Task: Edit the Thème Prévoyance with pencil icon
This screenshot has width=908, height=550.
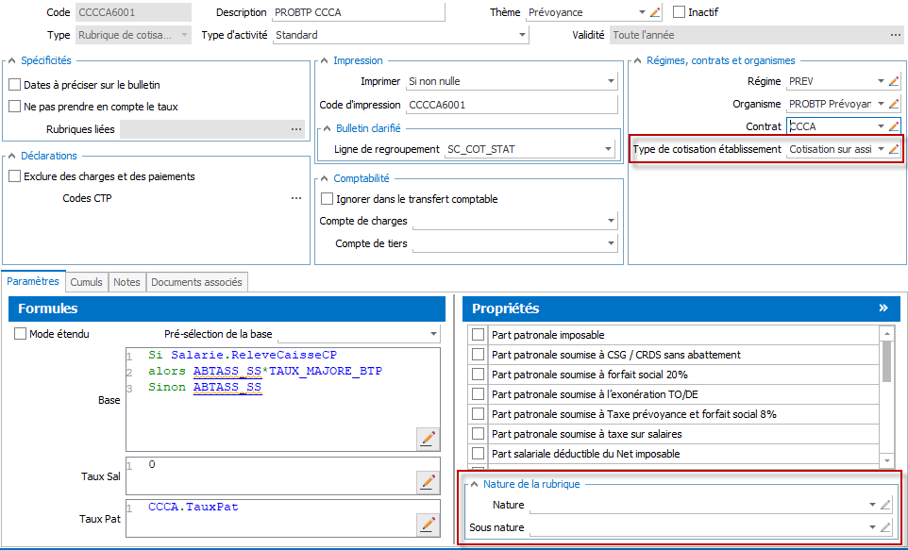Action: [x=655, y=12]
